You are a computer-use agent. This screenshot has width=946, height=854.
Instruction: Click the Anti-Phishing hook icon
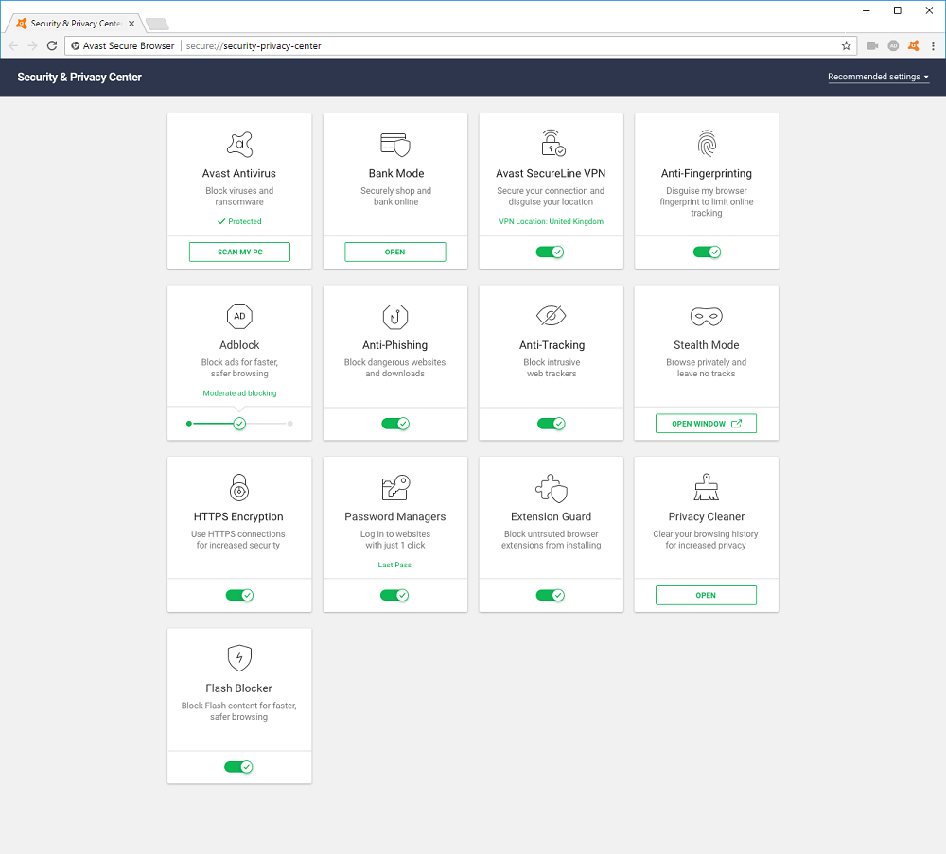coord(395,316)
